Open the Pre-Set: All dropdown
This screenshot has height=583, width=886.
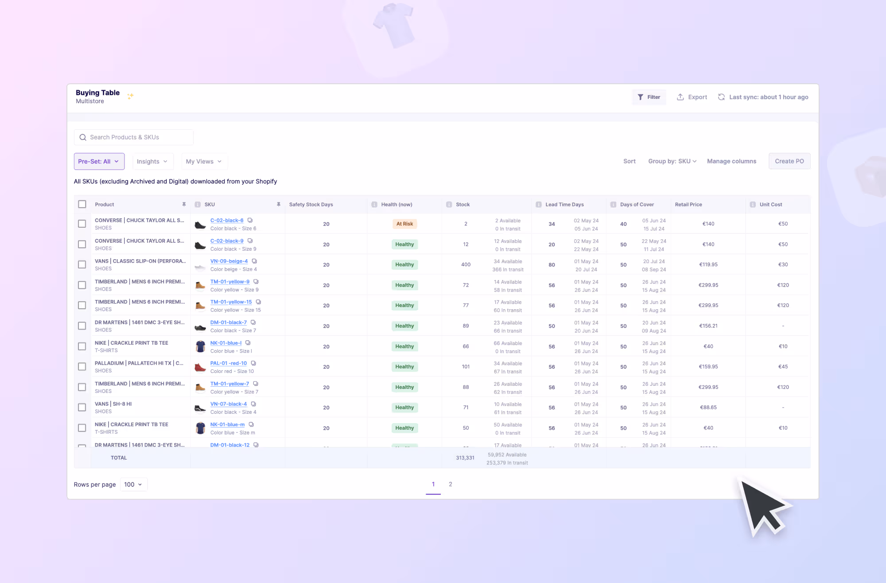pos(99,161)
